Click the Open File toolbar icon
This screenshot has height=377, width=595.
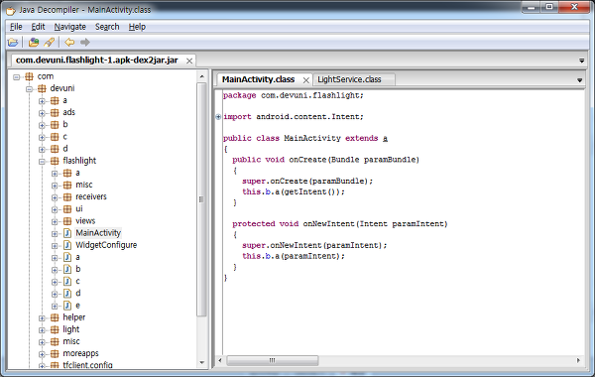point(13,42)
